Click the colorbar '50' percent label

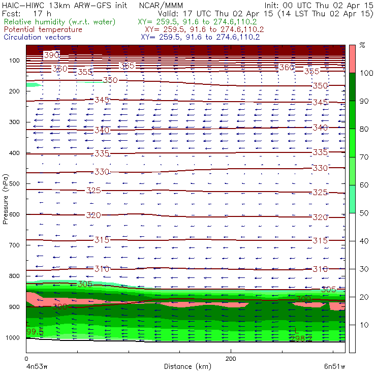364,213
